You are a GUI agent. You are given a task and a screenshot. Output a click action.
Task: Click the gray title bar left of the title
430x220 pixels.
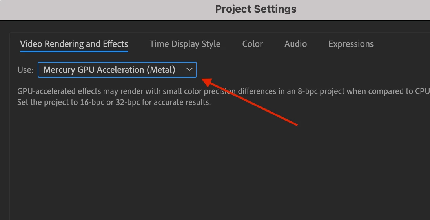point(98,9)
